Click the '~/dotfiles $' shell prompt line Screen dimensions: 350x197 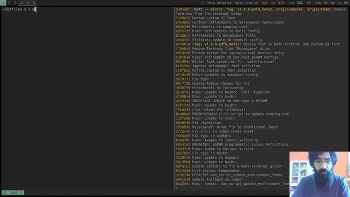tap(19, 9)
